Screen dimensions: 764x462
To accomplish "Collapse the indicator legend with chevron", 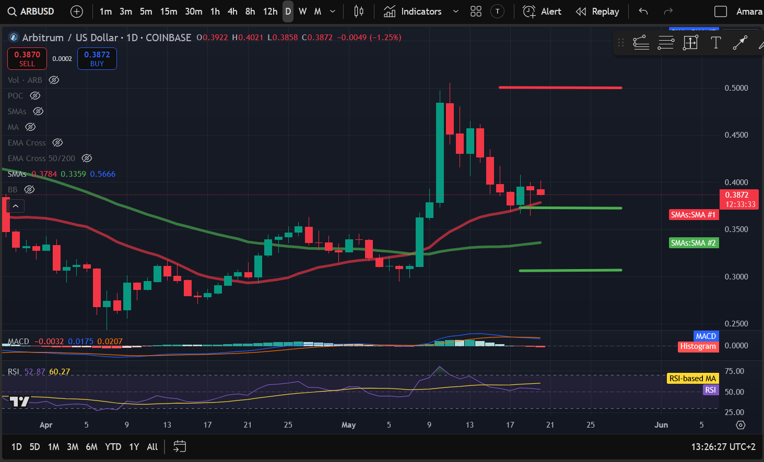I will point(16,206).
